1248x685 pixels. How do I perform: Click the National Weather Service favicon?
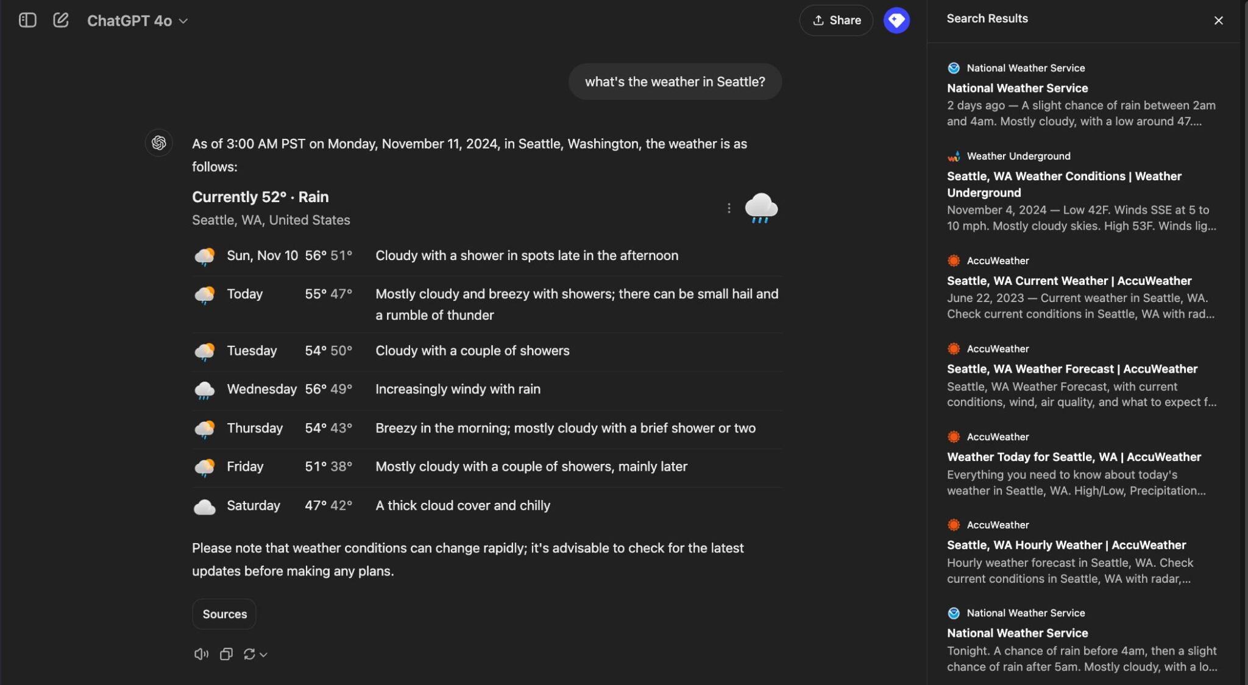tap(954, 68)
